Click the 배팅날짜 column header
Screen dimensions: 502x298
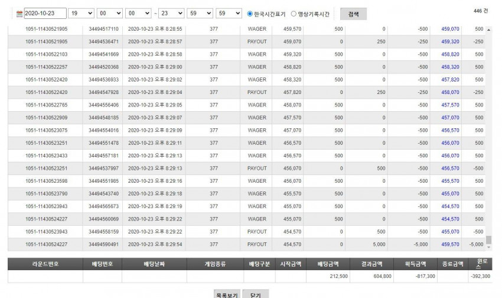pyautogui.click(x=154, y=264)
